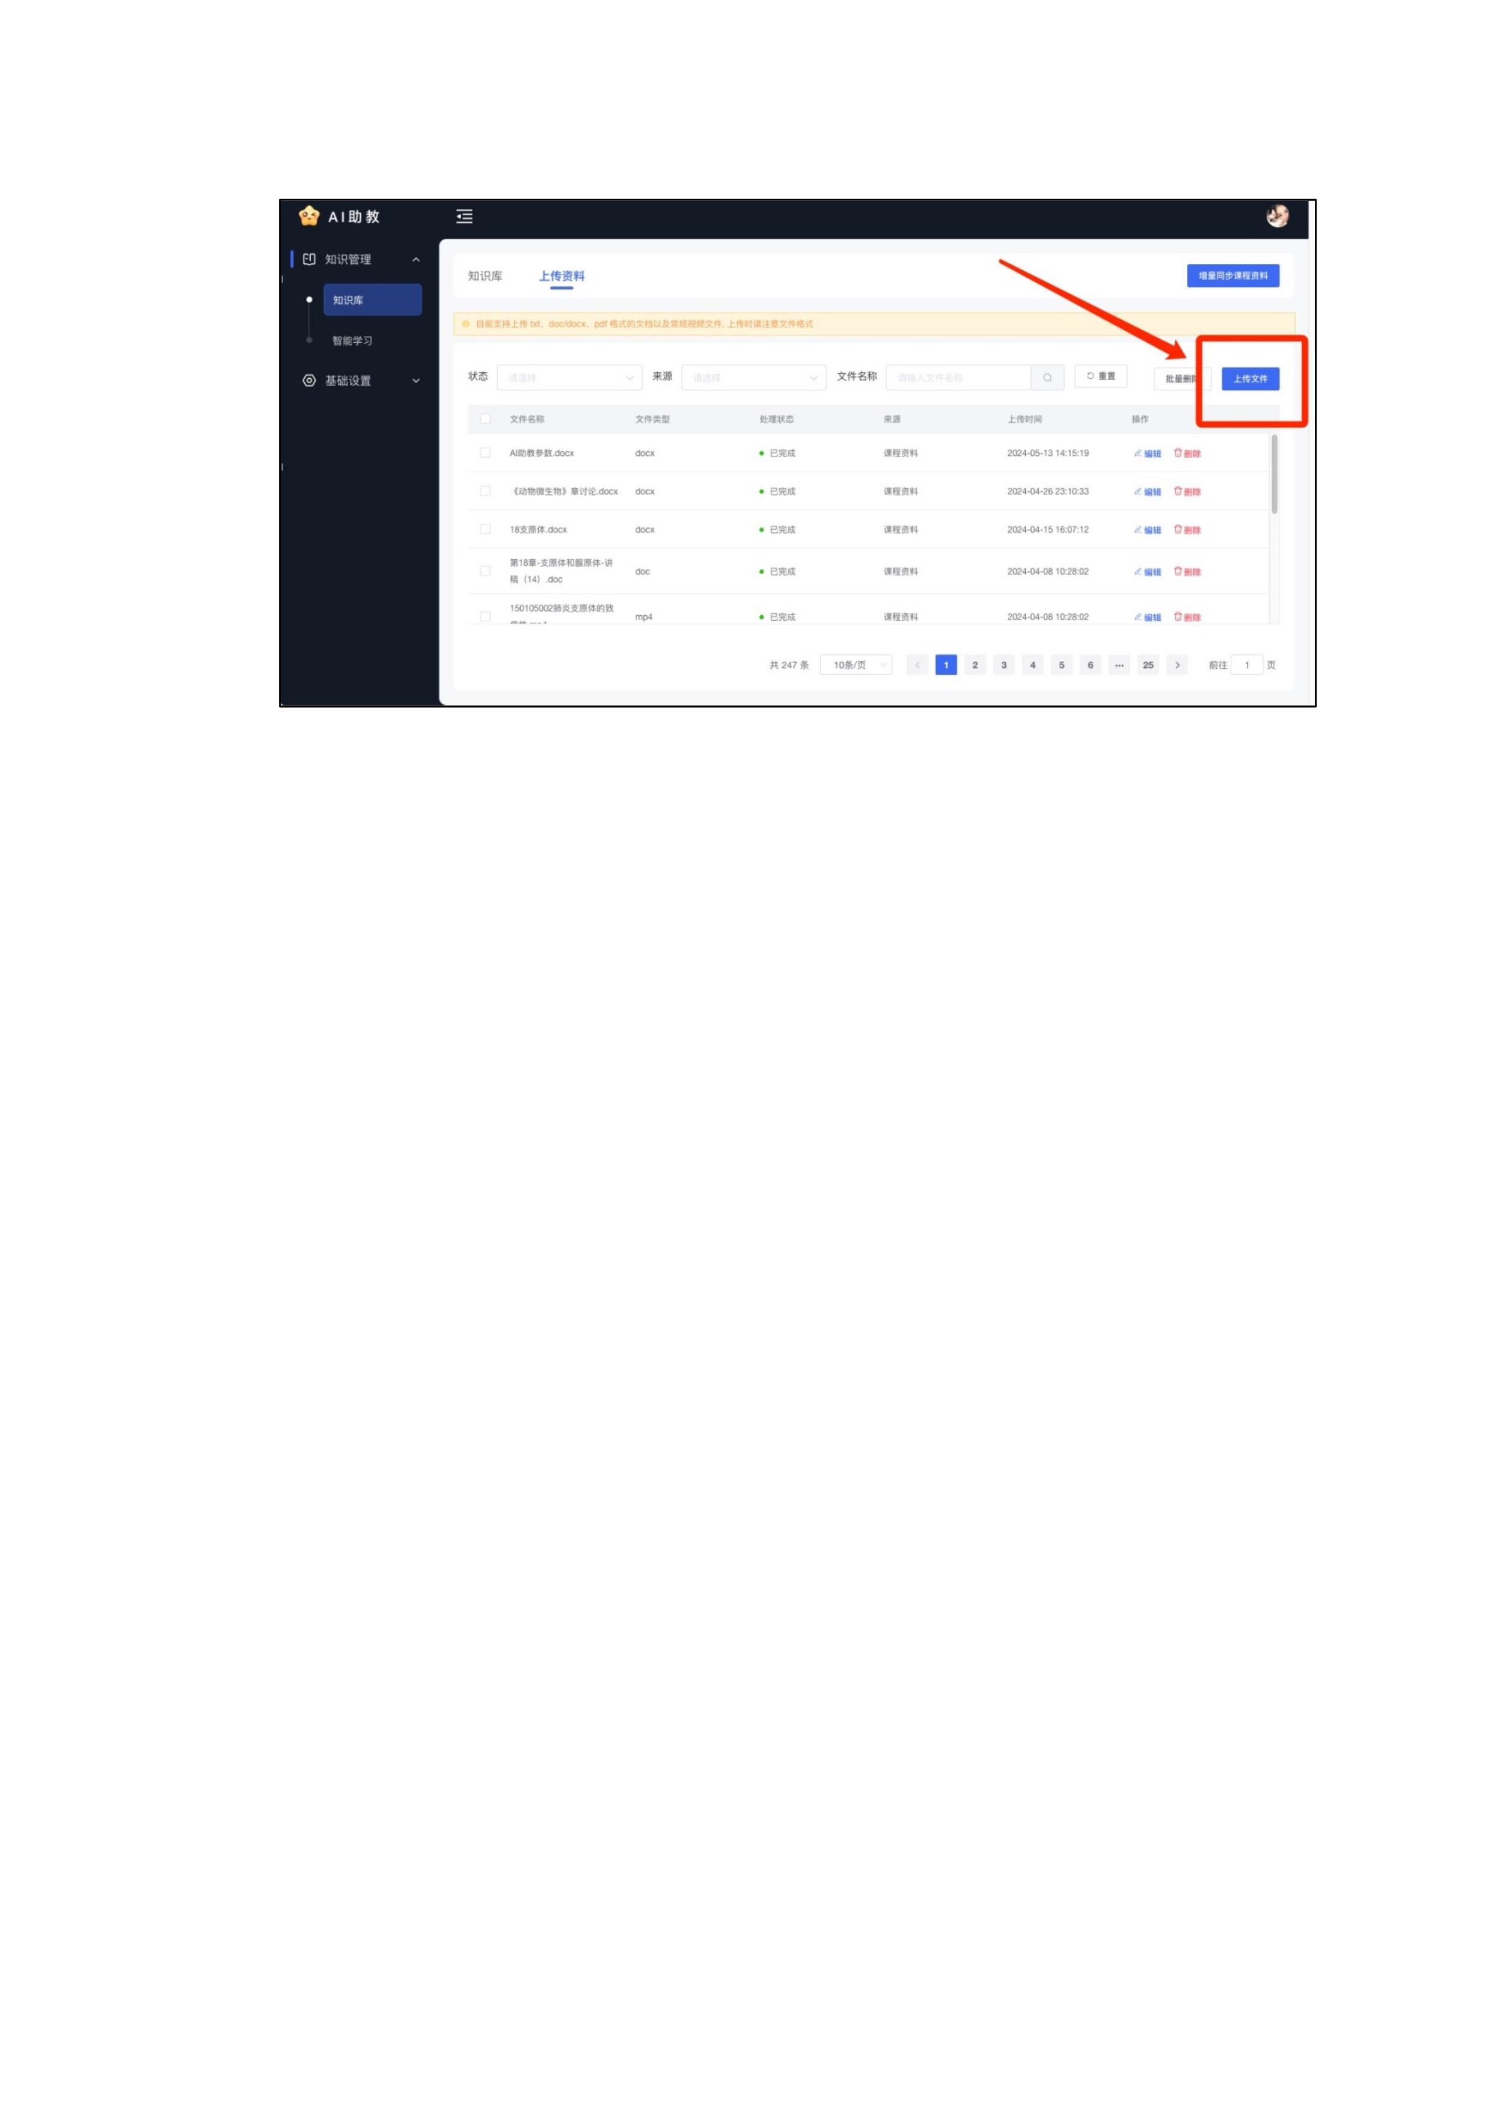The height and width of the screenshot is (2109, 1491).
Task: Open the user avatar in top-right
Action: tap(1277, 216)
